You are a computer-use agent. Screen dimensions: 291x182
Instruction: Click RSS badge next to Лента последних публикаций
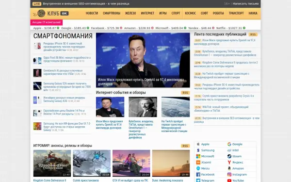253,34
